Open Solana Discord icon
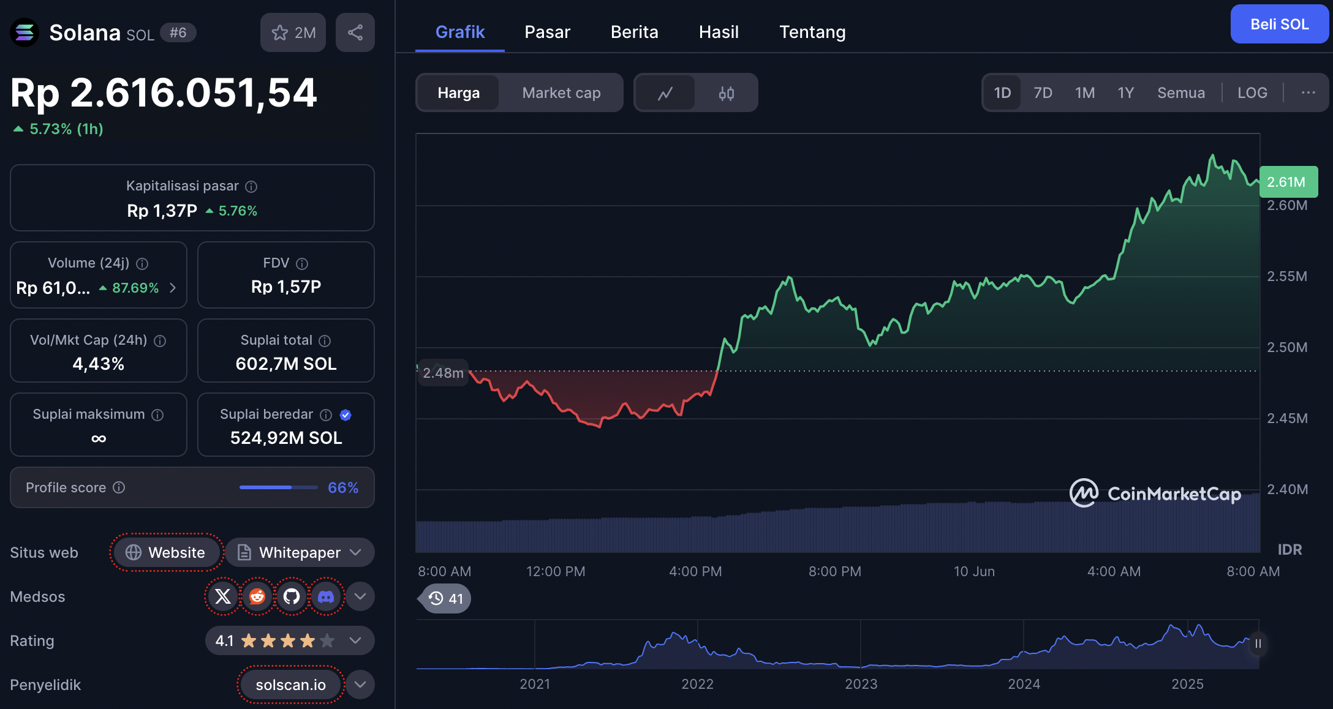 coord(326,596)
